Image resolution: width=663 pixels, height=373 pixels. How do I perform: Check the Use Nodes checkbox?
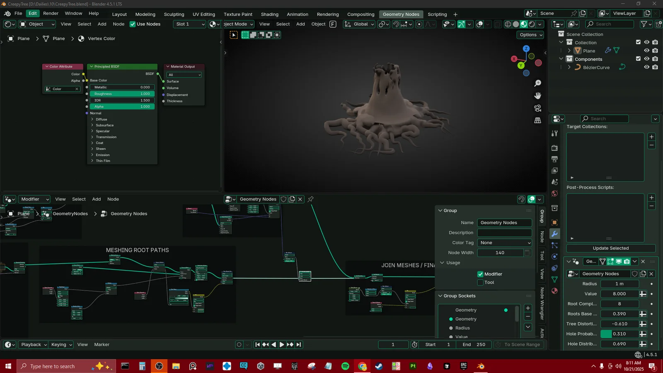pos(133,24)
